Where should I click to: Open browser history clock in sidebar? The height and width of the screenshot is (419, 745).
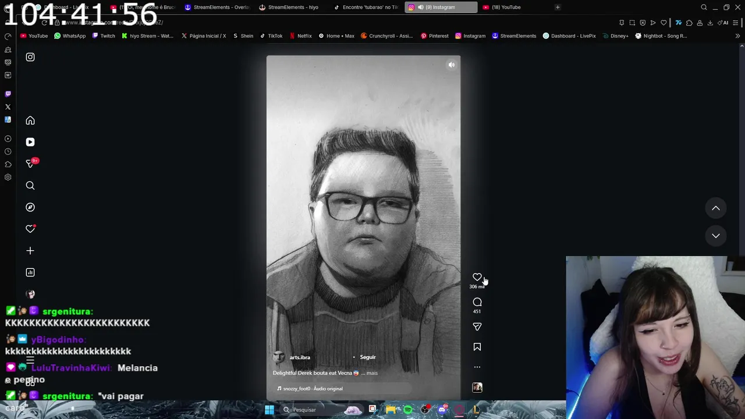[8, 151]
